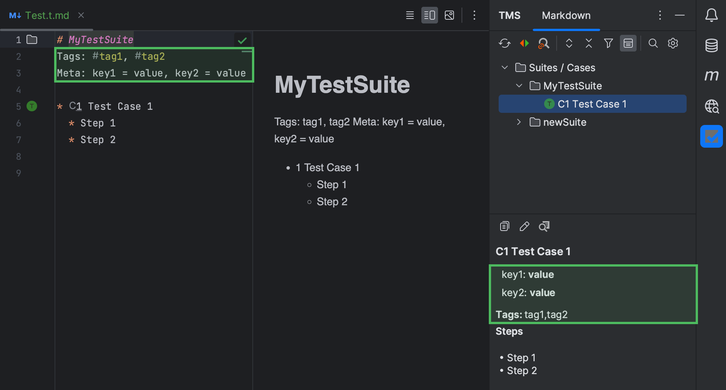Open the kebab menu next to the editor toolbar

coord(474,15)
